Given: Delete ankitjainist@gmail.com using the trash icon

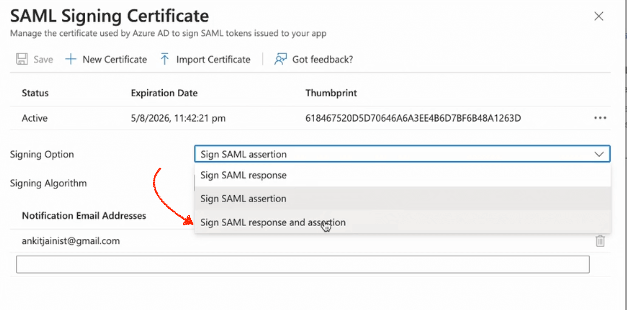Looking at the screenshot, I should (600, 241).
